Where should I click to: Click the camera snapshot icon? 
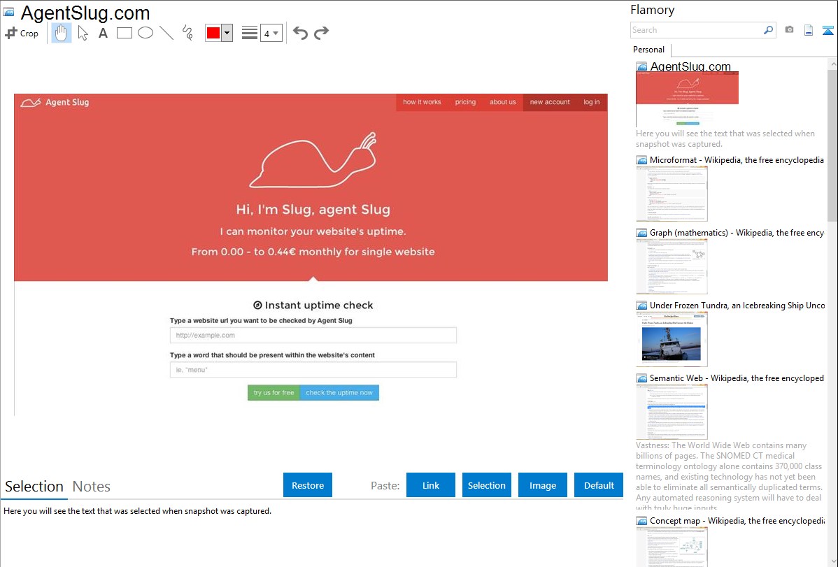(789, 30)
